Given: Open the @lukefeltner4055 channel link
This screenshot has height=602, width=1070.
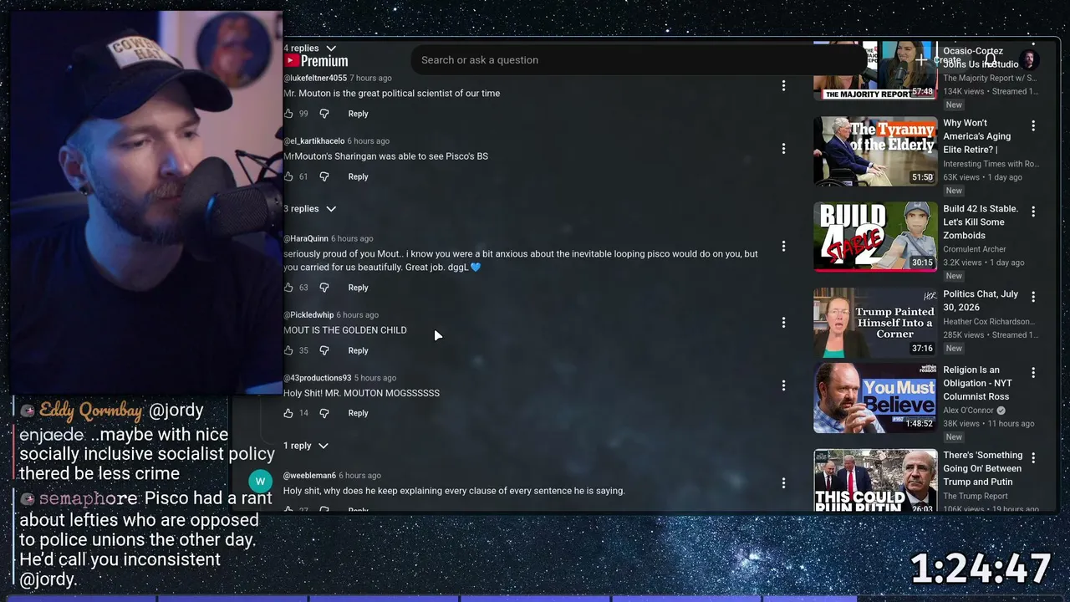Looking at the screenshot, I should click(x=315, y=78).
